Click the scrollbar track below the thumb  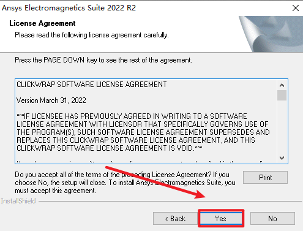pyautogui.click(x=282, y=127)
